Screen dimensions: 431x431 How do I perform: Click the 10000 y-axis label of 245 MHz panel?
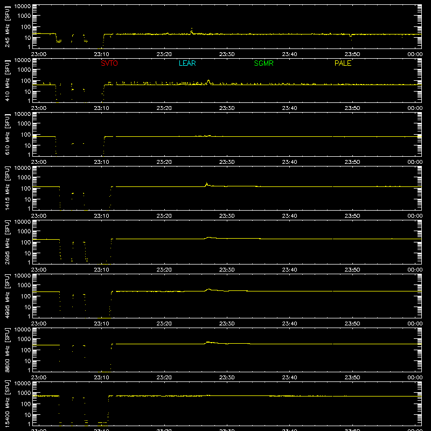(x=23, y=6)
